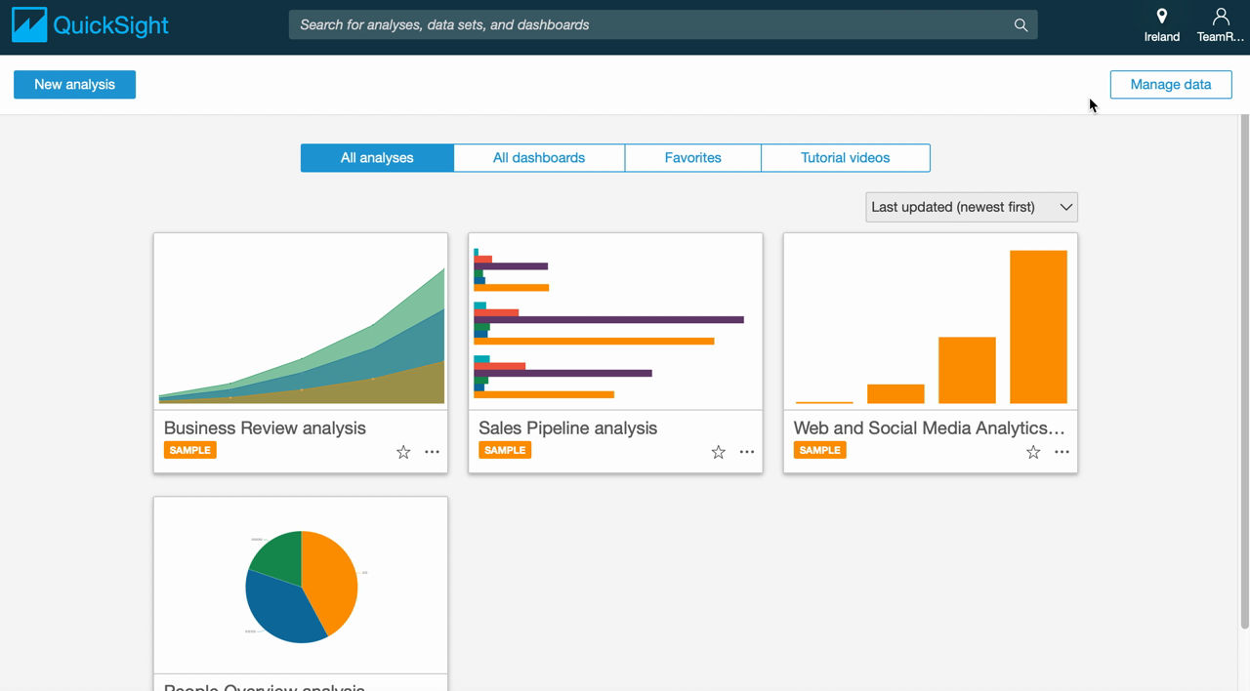Image resolution: width=1250 pixels, height=691 pixels.
Task: Click the New analysis button
Action: (x=74, y=85)
